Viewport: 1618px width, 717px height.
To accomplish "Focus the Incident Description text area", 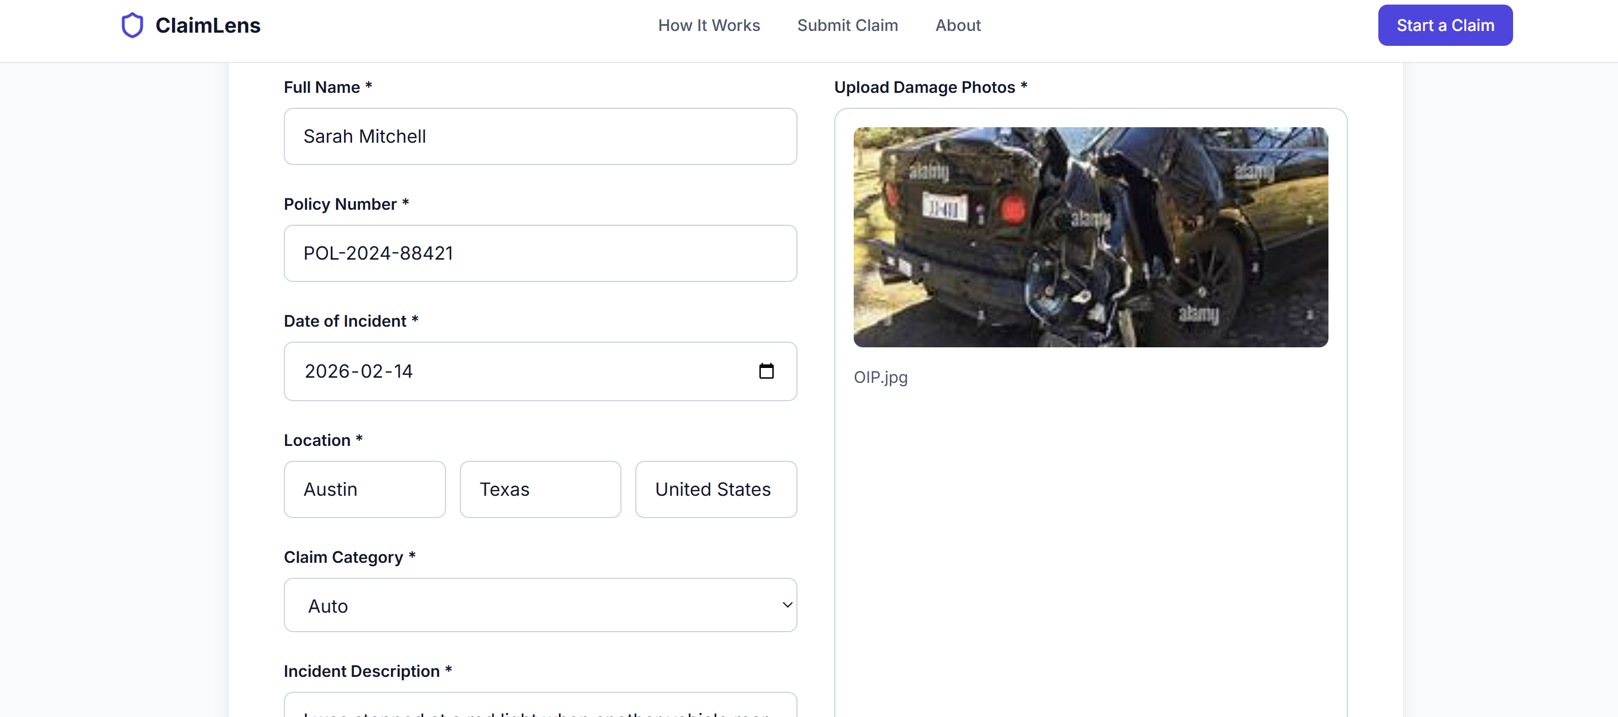I will [x=540, y=707].
